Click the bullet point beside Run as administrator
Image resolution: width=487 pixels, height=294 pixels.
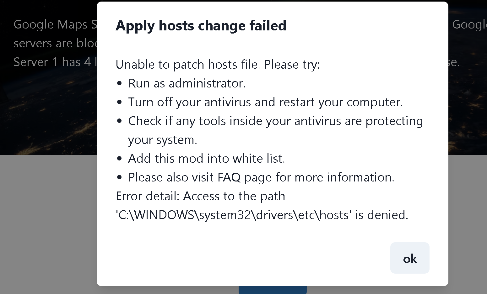[x=119, y=83]
